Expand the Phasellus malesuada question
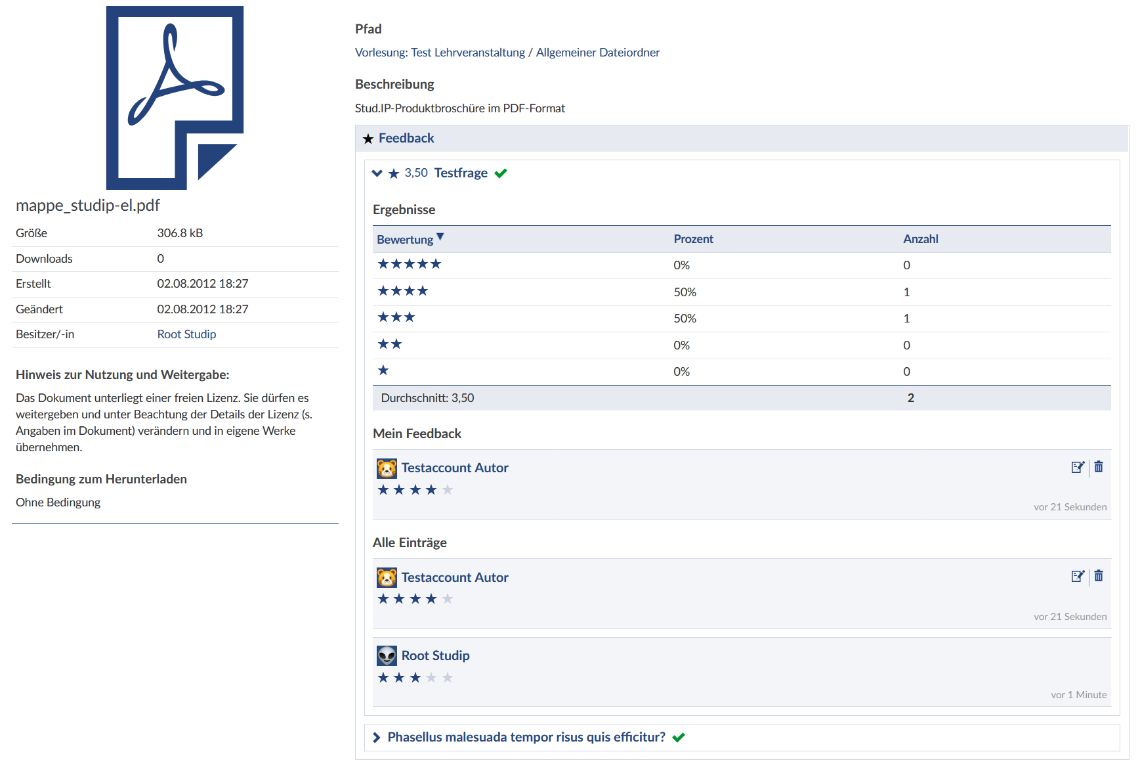The image size is (1140, 777). tap(377, 738)
